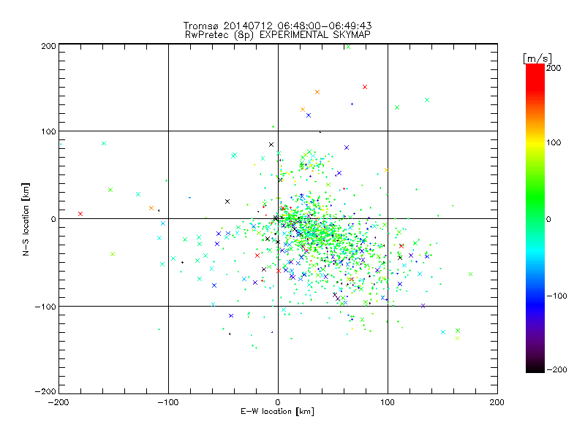Pick the black bottom end of the colorbar

click(x=535, y=368)
